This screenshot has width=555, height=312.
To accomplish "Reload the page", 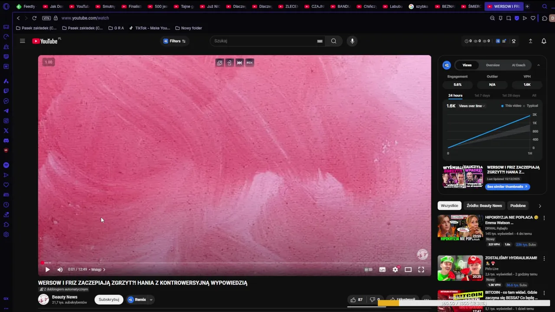I will [34, 18].
